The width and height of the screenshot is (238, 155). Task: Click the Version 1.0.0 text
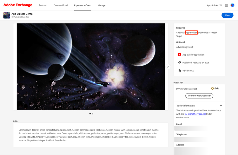pyautogui.click(x=188, y=70)
